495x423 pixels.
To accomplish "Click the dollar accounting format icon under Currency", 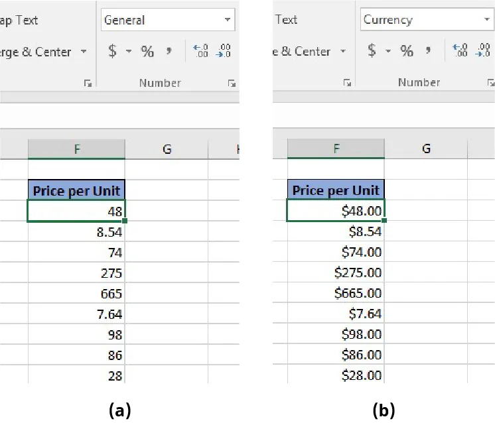I will pos(372,51).
